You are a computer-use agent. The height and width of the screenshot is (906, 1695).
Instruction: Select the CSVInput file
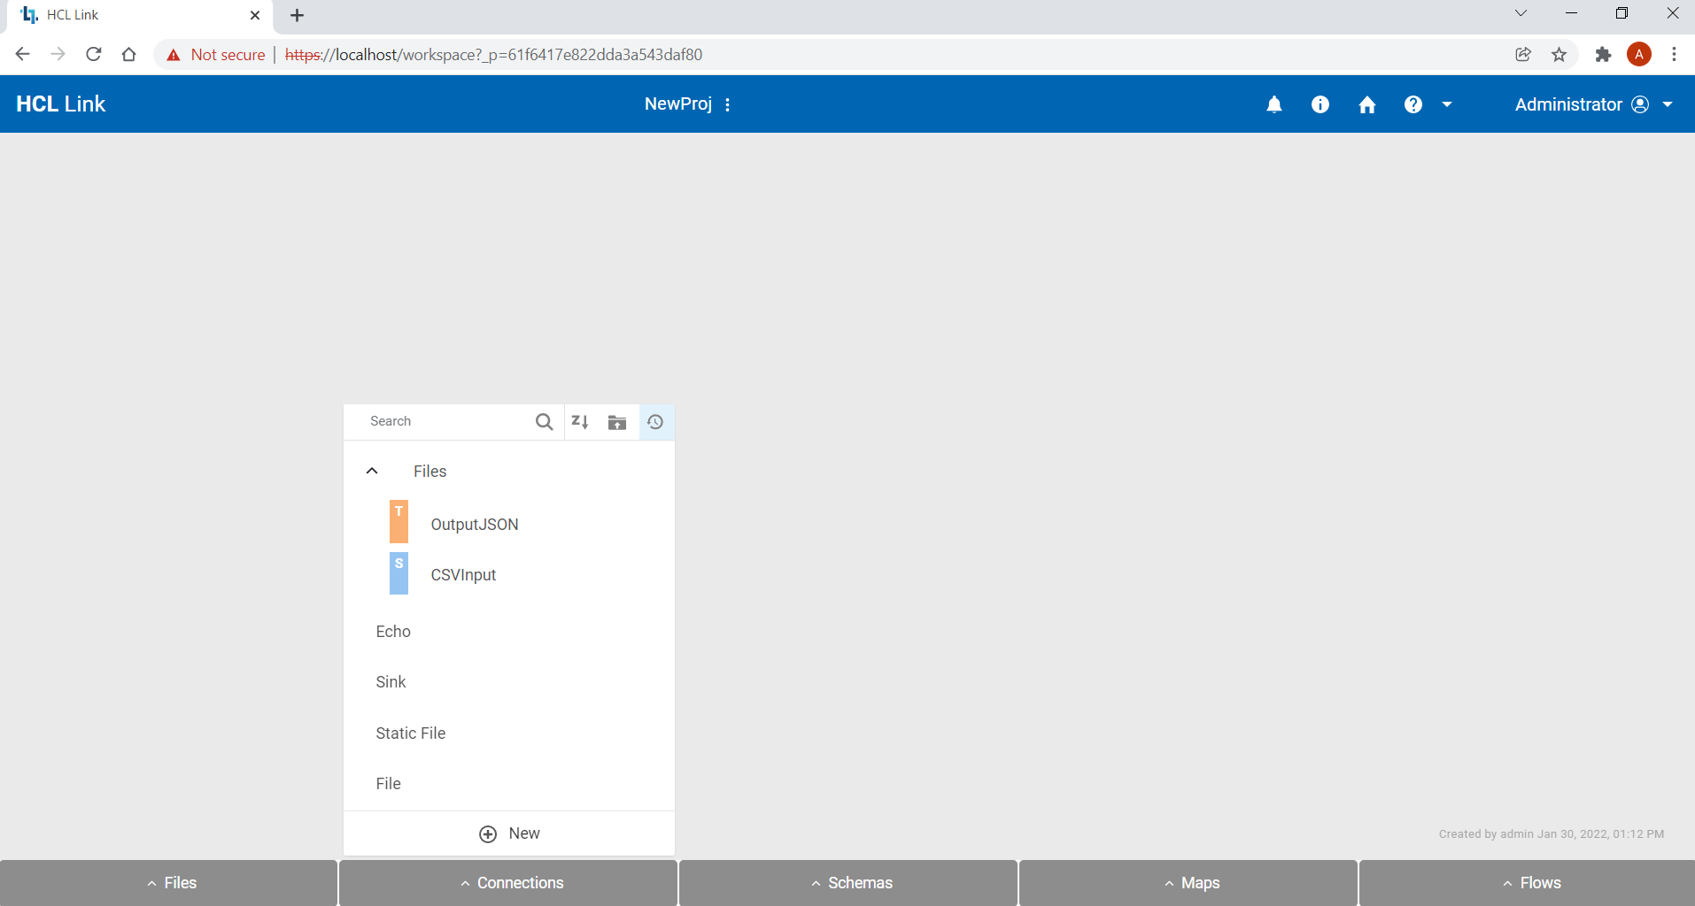pyautogui.click(x=462, y=574)
